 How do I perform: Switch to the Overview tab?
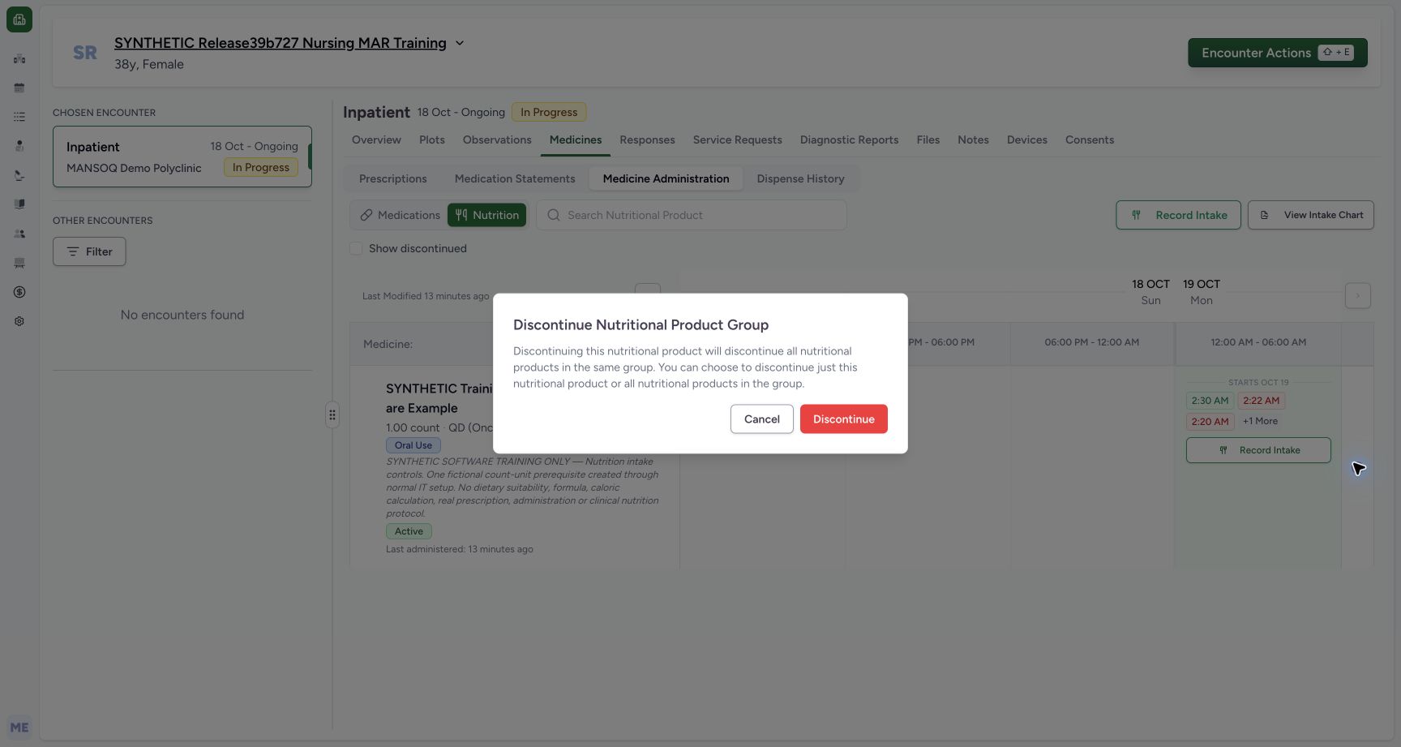click(x=376, y=140)
